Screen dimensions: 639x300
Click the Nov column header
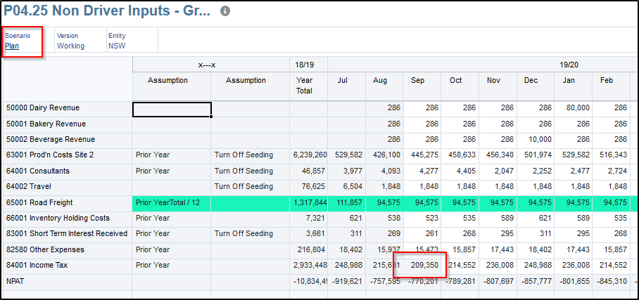pyautogui.click(x=498, y=86)
